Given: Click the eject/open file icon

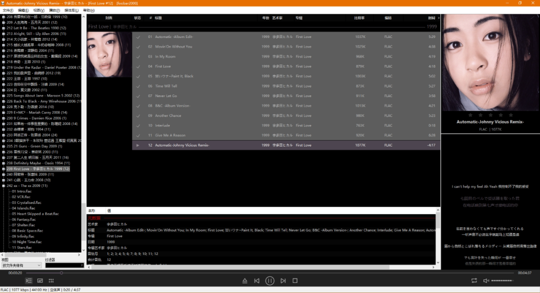Looking at the screenshot, I should coord(245,280).
